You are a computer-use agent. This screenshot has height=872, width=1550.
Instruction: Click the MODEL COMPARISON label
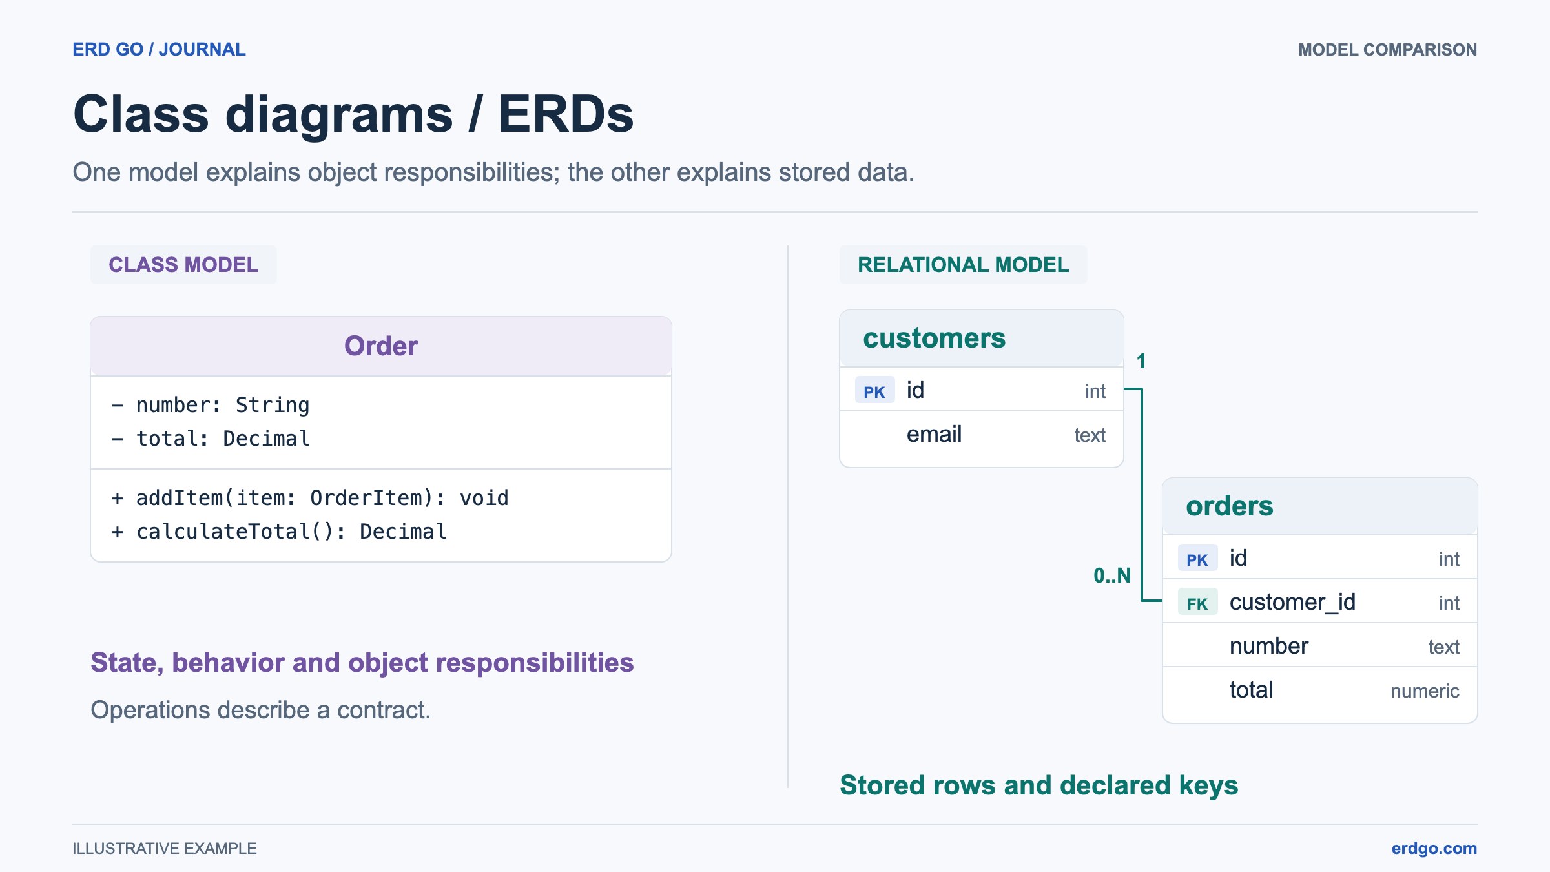(1387, 50)
